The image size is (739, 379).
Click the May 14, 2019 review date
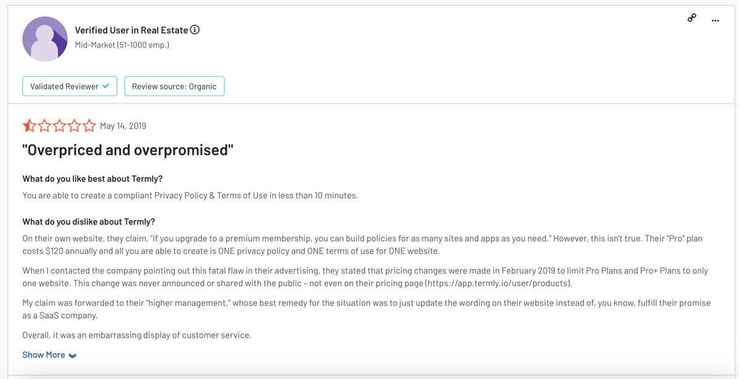123,126
